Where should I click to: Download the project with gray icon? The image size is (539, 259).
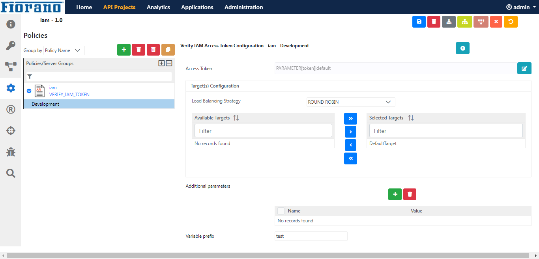coord(449,22)
